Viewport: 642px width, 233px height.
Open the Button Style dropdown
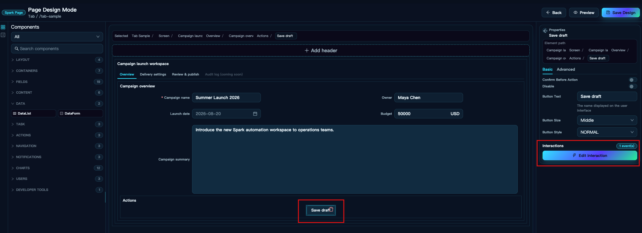607,132
